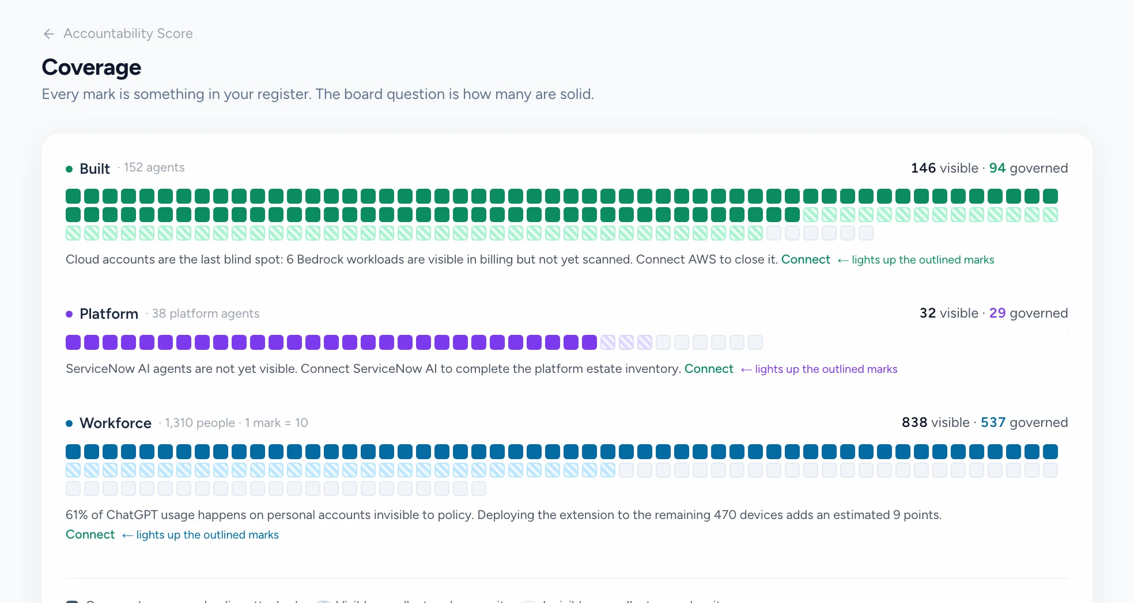Select first hatched purple Platform mark
The width and height of the screenshot is (1134, 603).
pos(608,342)
